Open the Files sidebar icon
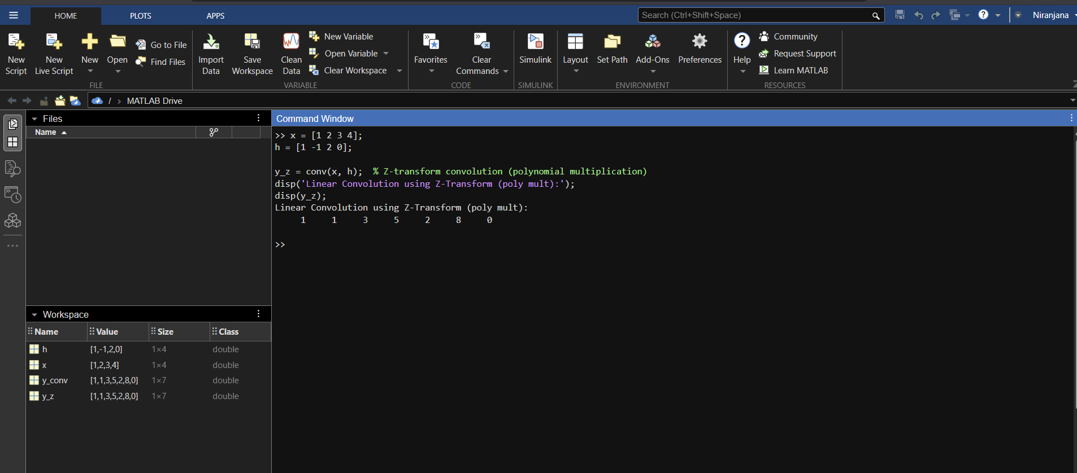The height and width of the screenshot is (473, 1077). (12, 124)
